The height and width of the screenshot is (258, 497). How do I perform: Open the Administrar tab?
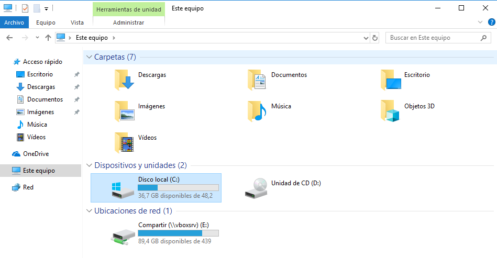coord(129,23)
